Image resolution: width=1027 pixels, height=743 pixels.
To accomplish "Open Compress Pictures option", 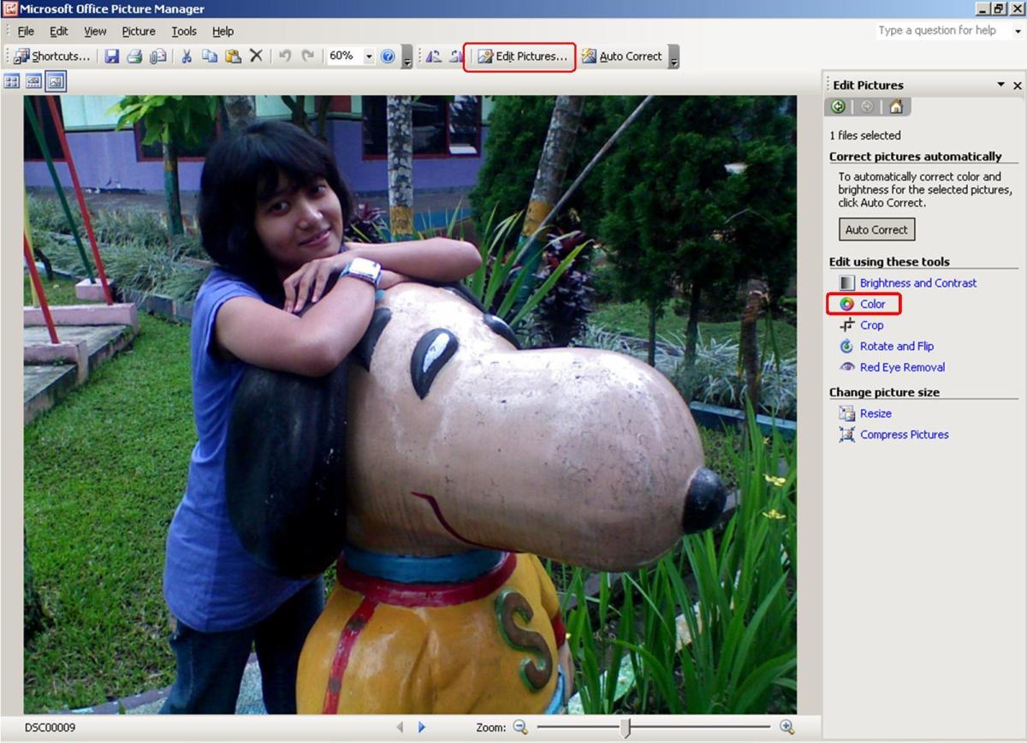I will [x=904, y=435].
